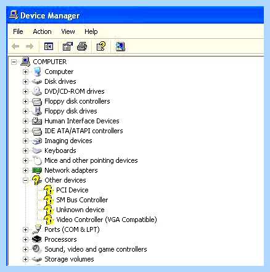Image resolution: width=270 pixels, height=272 pixels.
Task: Click the Human Interface Devices icon
Action: point(37,121)
